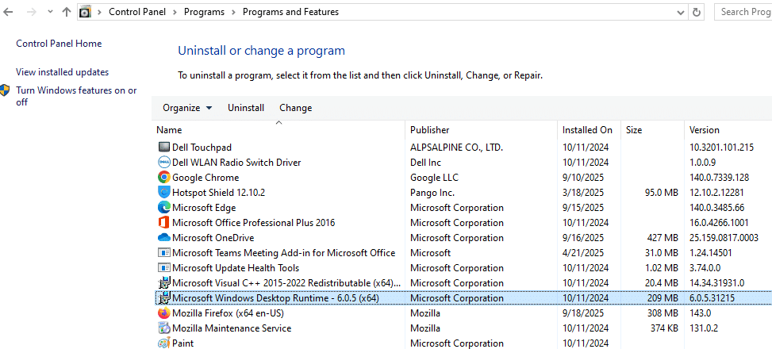Click the 427 MB size value
The width and height of the screenshot is (772, 349).
(x=663, y=238)
